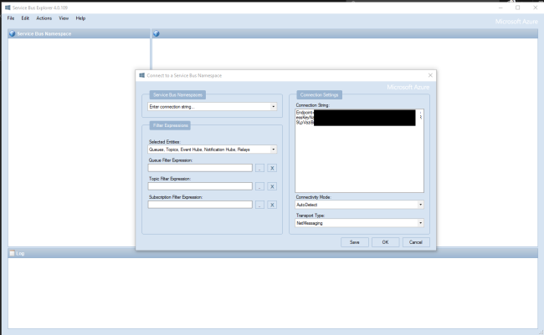Expand the Selected Entities dropdown
Screen dimensions: 544x335
[x=274, y=150]
